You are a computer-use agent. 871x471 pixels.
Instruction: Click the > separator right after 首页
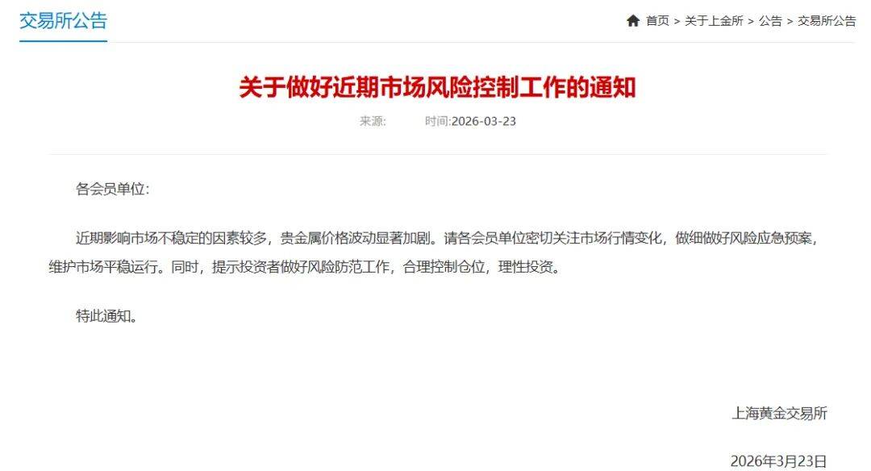[677, 22]
